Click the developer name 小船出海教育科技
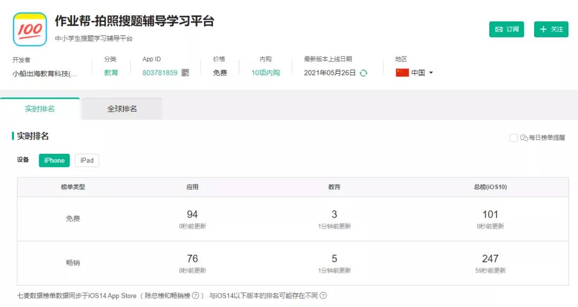This screenshot has height=307, width=578. (45, 74)
